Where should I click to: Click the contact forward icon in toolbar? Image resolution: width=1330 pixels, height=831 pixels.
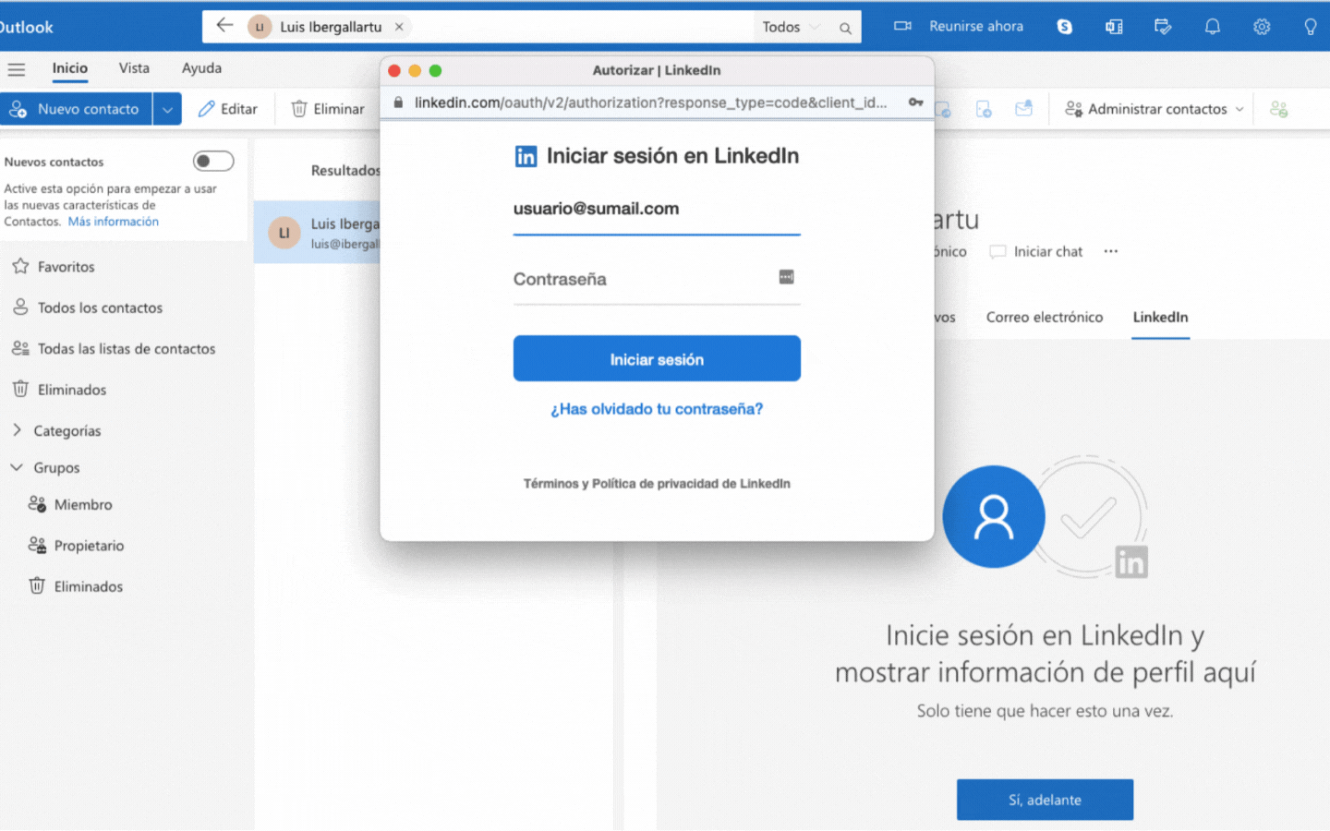pyautogui.click(x=984, y=109)
